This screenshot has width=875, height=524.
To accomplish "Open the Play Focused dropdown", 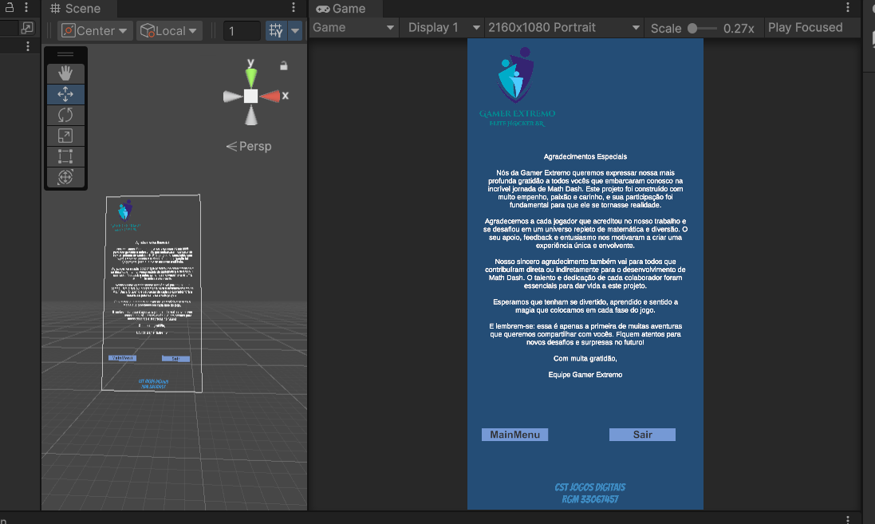I will point(806,27).
